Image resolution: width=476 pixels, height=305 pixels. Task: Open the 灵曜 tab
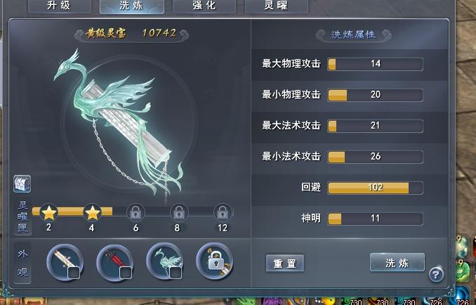(x=276, y=6)
